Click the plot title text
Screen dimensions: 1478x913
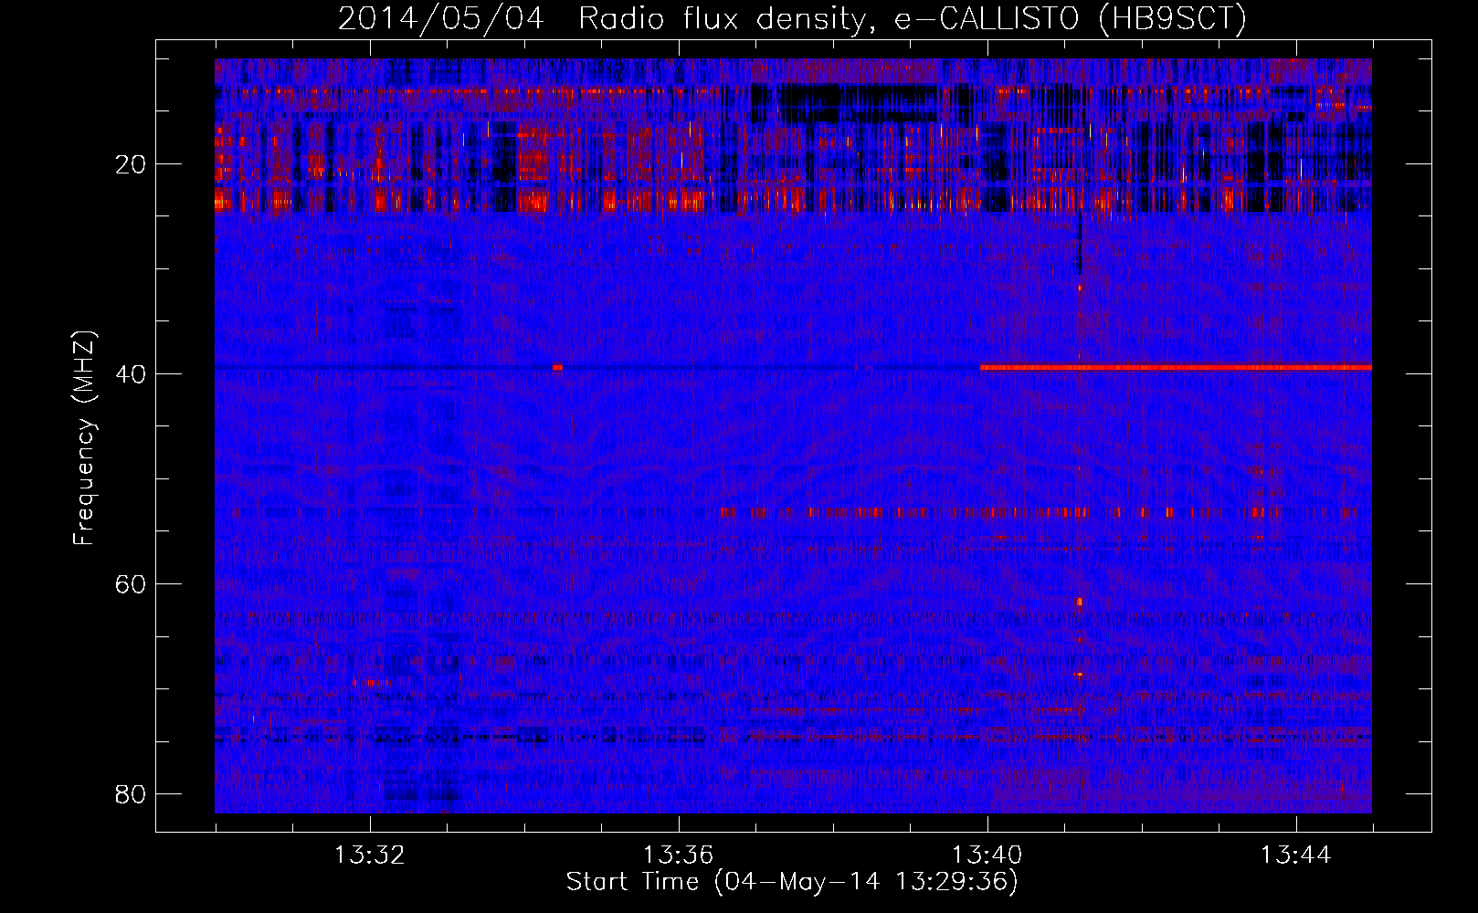tap(792, 18)
